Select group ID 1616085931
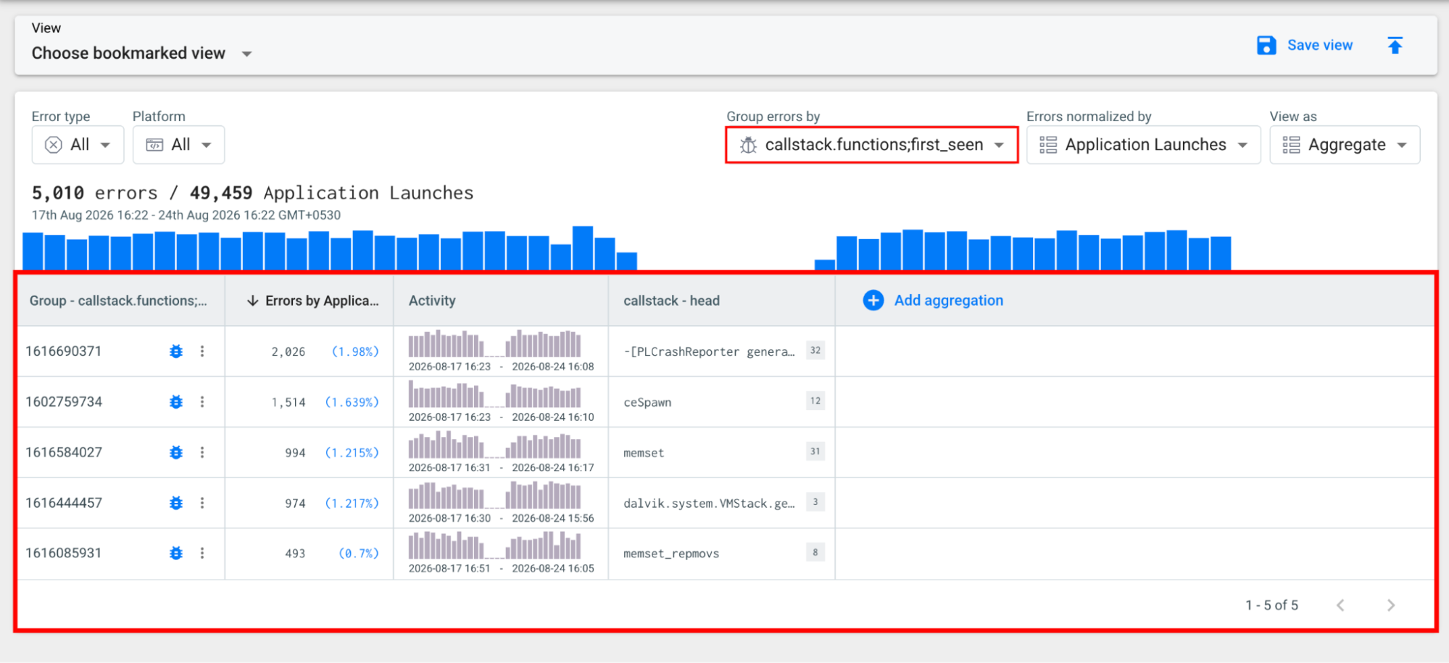This screenshot has width=1449, height=663. tap(64, 553)
